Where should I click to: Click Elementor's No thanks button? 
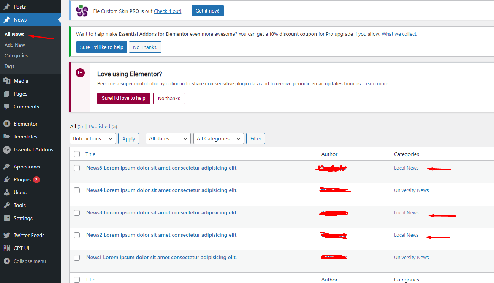[169, 98]
